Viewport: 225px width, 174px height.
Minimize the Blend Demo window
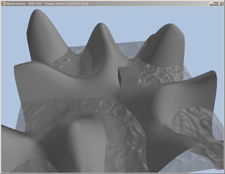(x=211, y=4)
